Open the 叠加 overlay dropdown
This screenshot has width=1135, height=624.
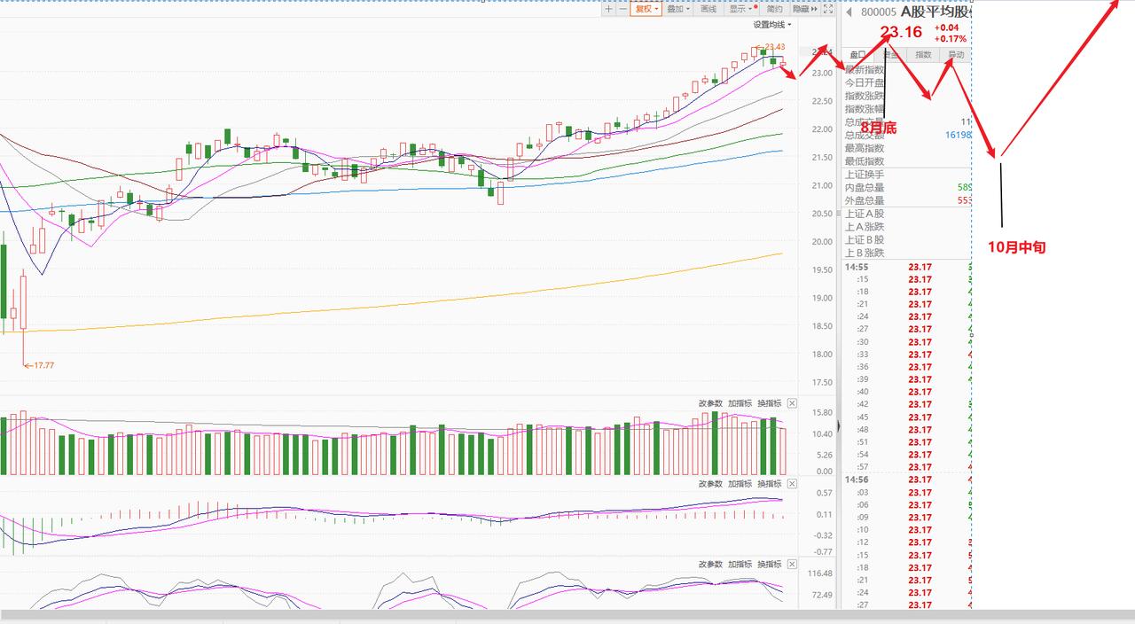pos(678,9)
